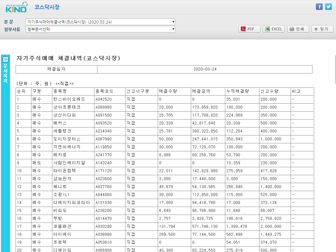The image size is (336, 252).
Task: Click cumulative volume 1,399,478
Action: pos(237,227)
